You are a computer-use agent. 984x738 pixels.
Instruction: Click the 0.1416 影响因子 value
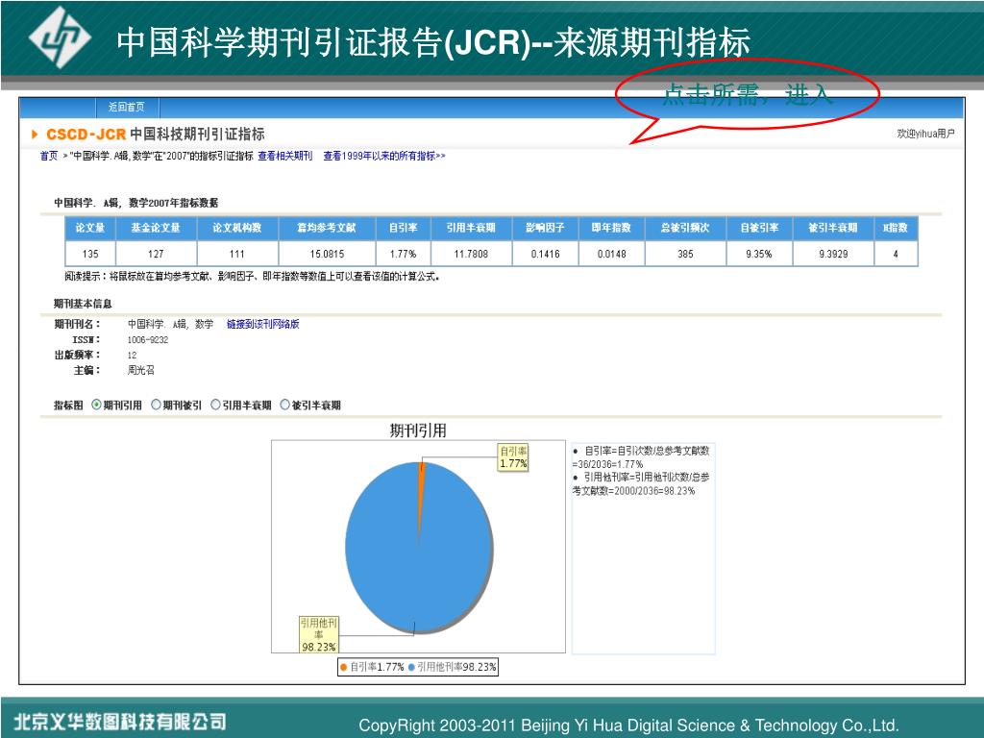[546, 254]
